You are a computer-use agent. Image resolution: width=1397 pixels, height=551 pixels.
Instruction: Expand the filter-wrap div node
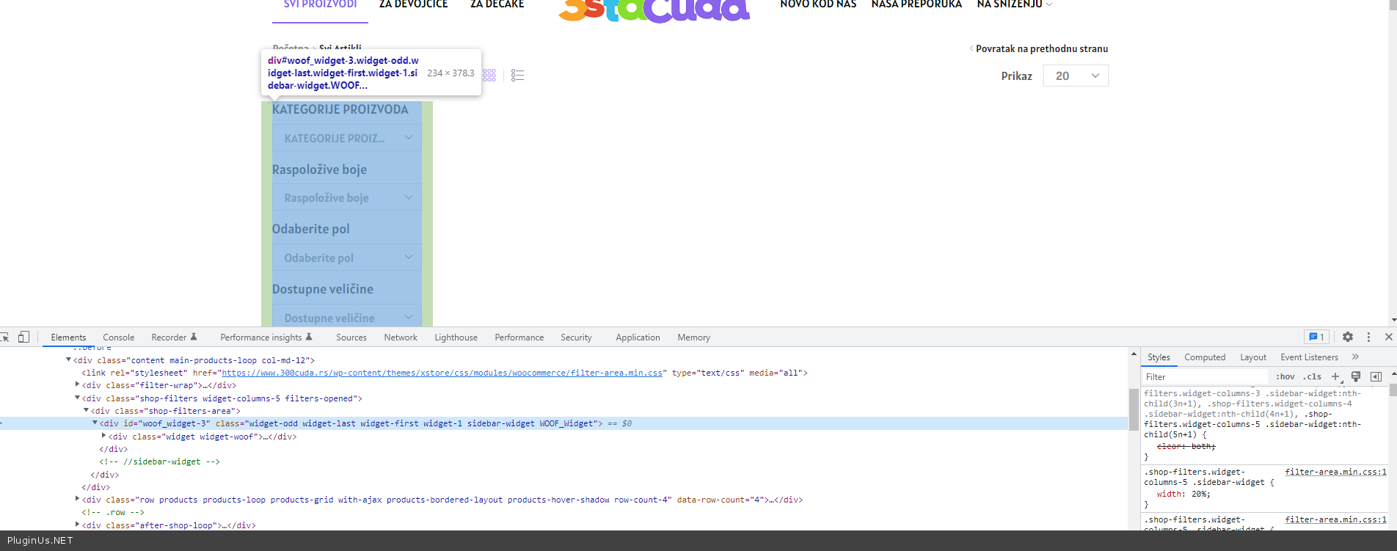coord(77,384)
